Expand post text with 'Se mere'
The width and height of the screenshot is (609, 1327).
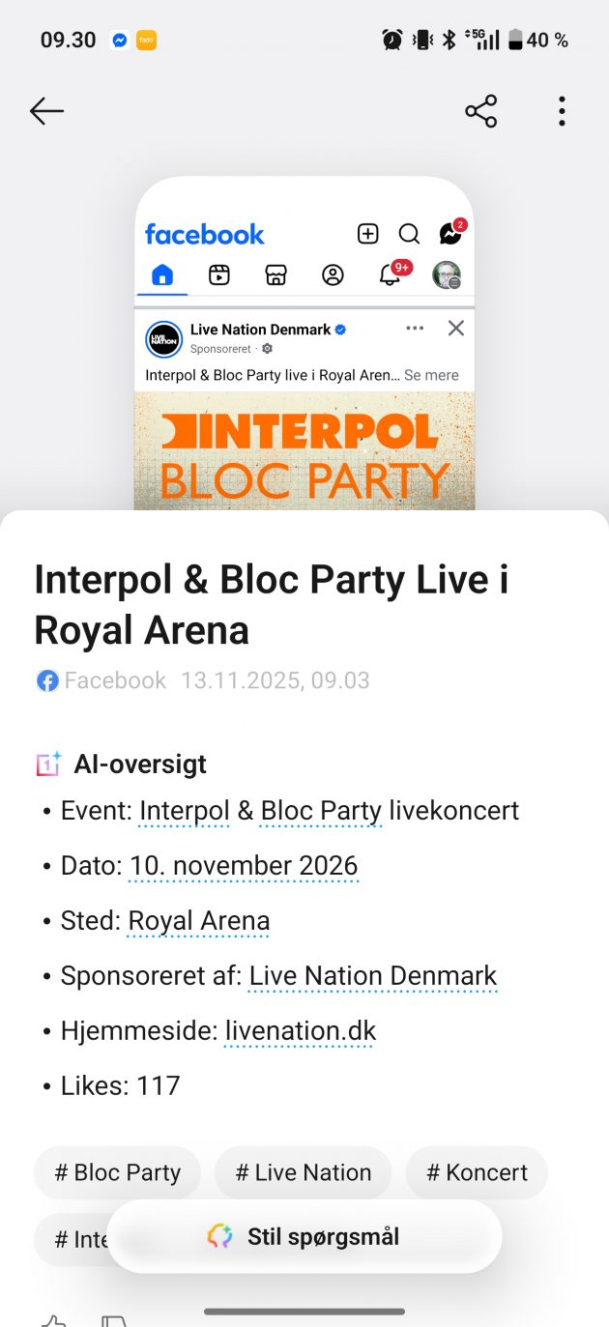[x=431, y=375]
